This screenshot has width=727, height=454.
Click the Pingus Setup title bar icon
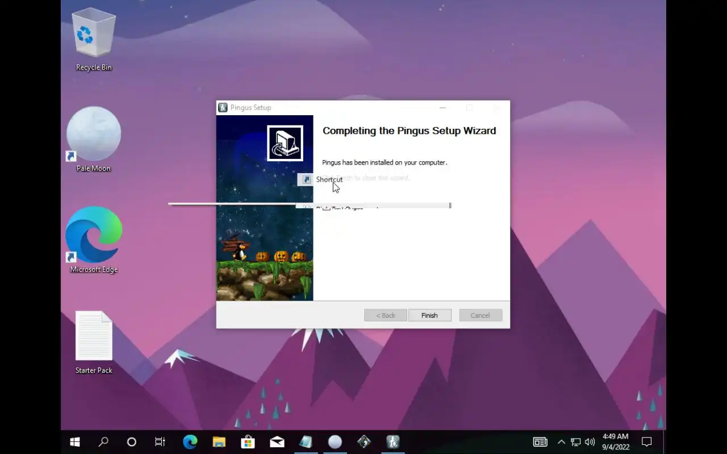pos(223,107)
